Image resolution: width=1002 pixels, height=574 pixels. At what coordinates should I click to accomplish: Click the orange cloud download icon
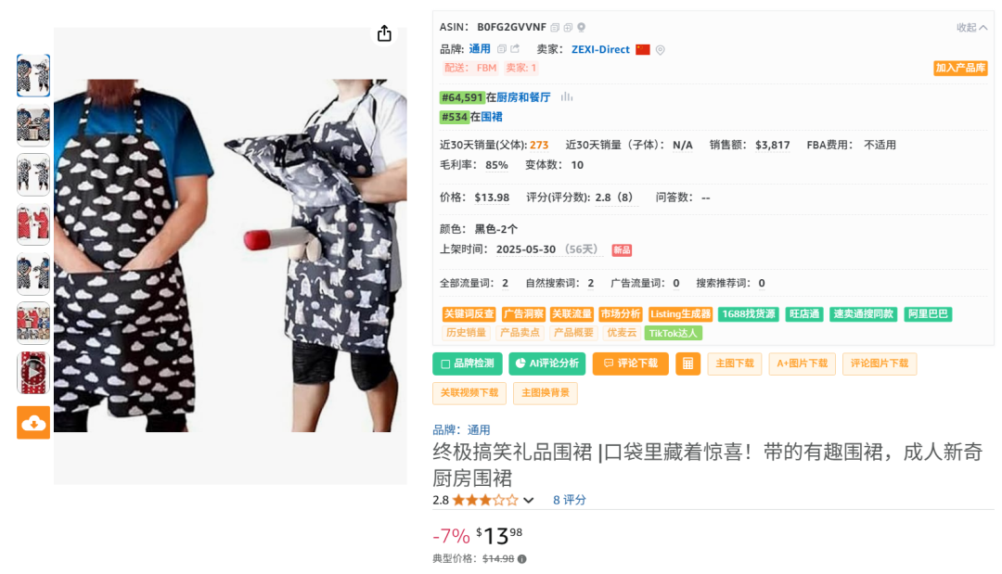click(x=33, y=423)
